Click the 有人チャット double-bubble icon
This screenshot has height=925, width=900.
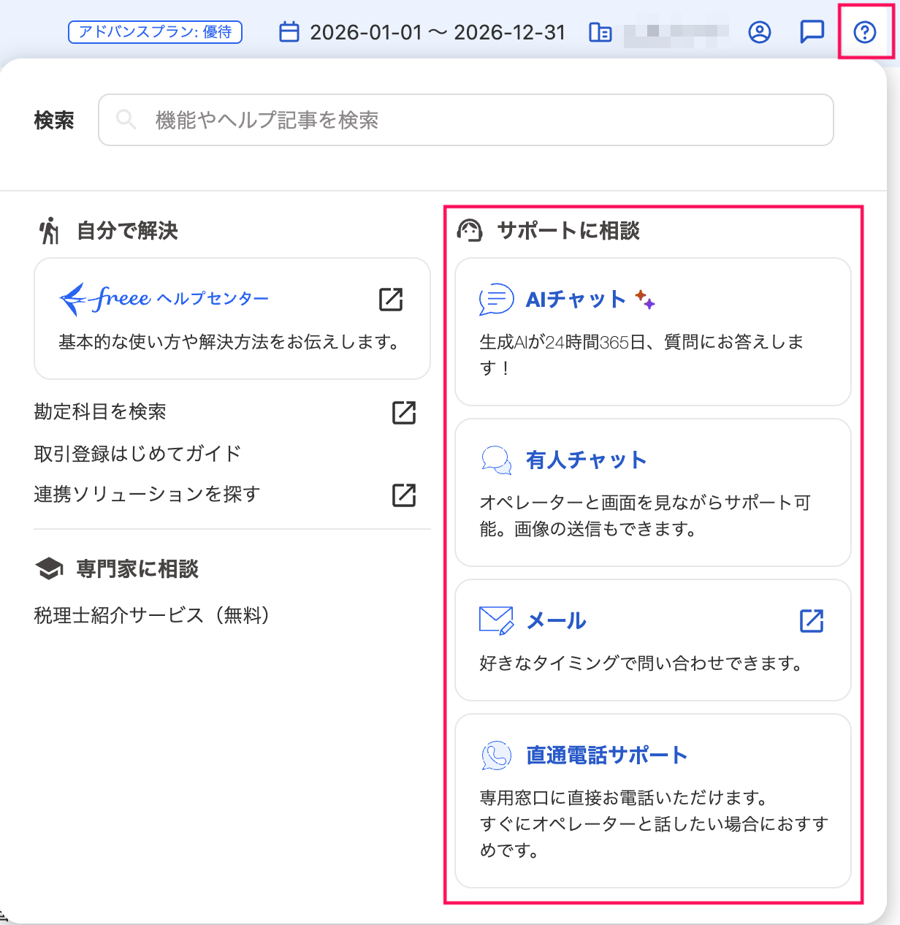pyautogui.click(x=496, y=460)
